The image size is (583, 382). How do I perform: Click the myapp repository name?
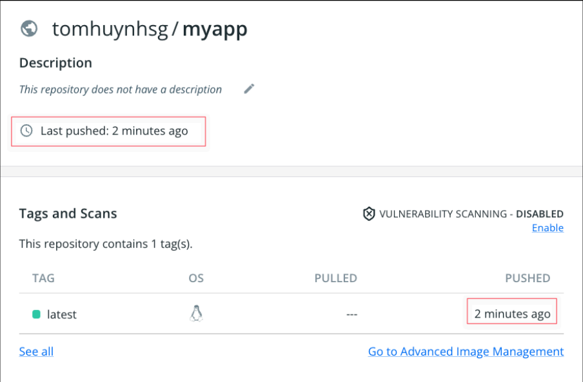tap(215, 30)
